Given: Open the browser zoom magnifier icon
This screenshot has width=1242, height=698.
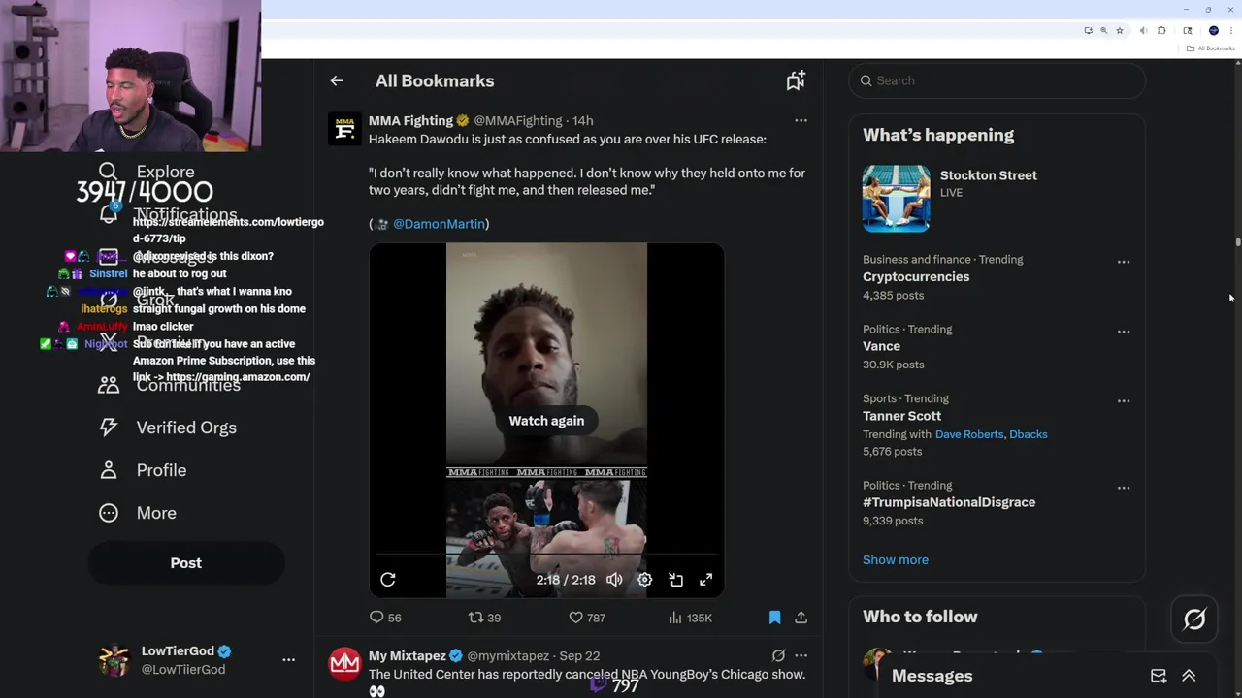Looking at the screenshot, I should pos(1104,31).
